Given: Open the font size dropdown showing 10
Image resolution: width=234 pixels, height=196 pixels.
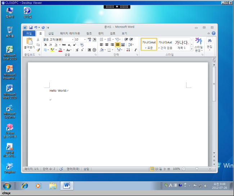Looking at the screenshot, I should pos(85,39).
